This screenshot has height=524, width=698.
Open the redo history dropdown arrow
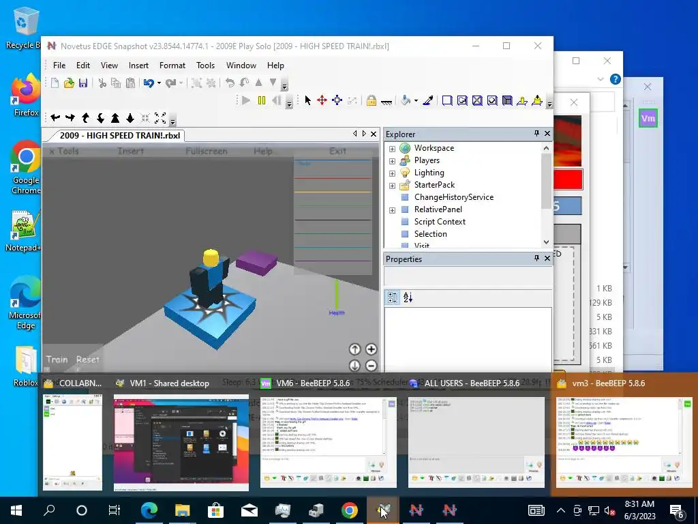[181, 83]
